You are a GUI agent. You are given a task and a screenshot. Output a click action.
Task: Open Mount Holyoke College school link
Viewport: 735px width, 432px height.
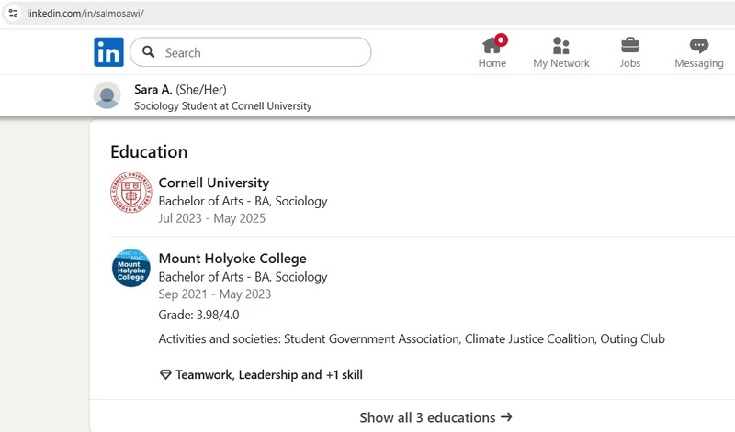[232, 259]
